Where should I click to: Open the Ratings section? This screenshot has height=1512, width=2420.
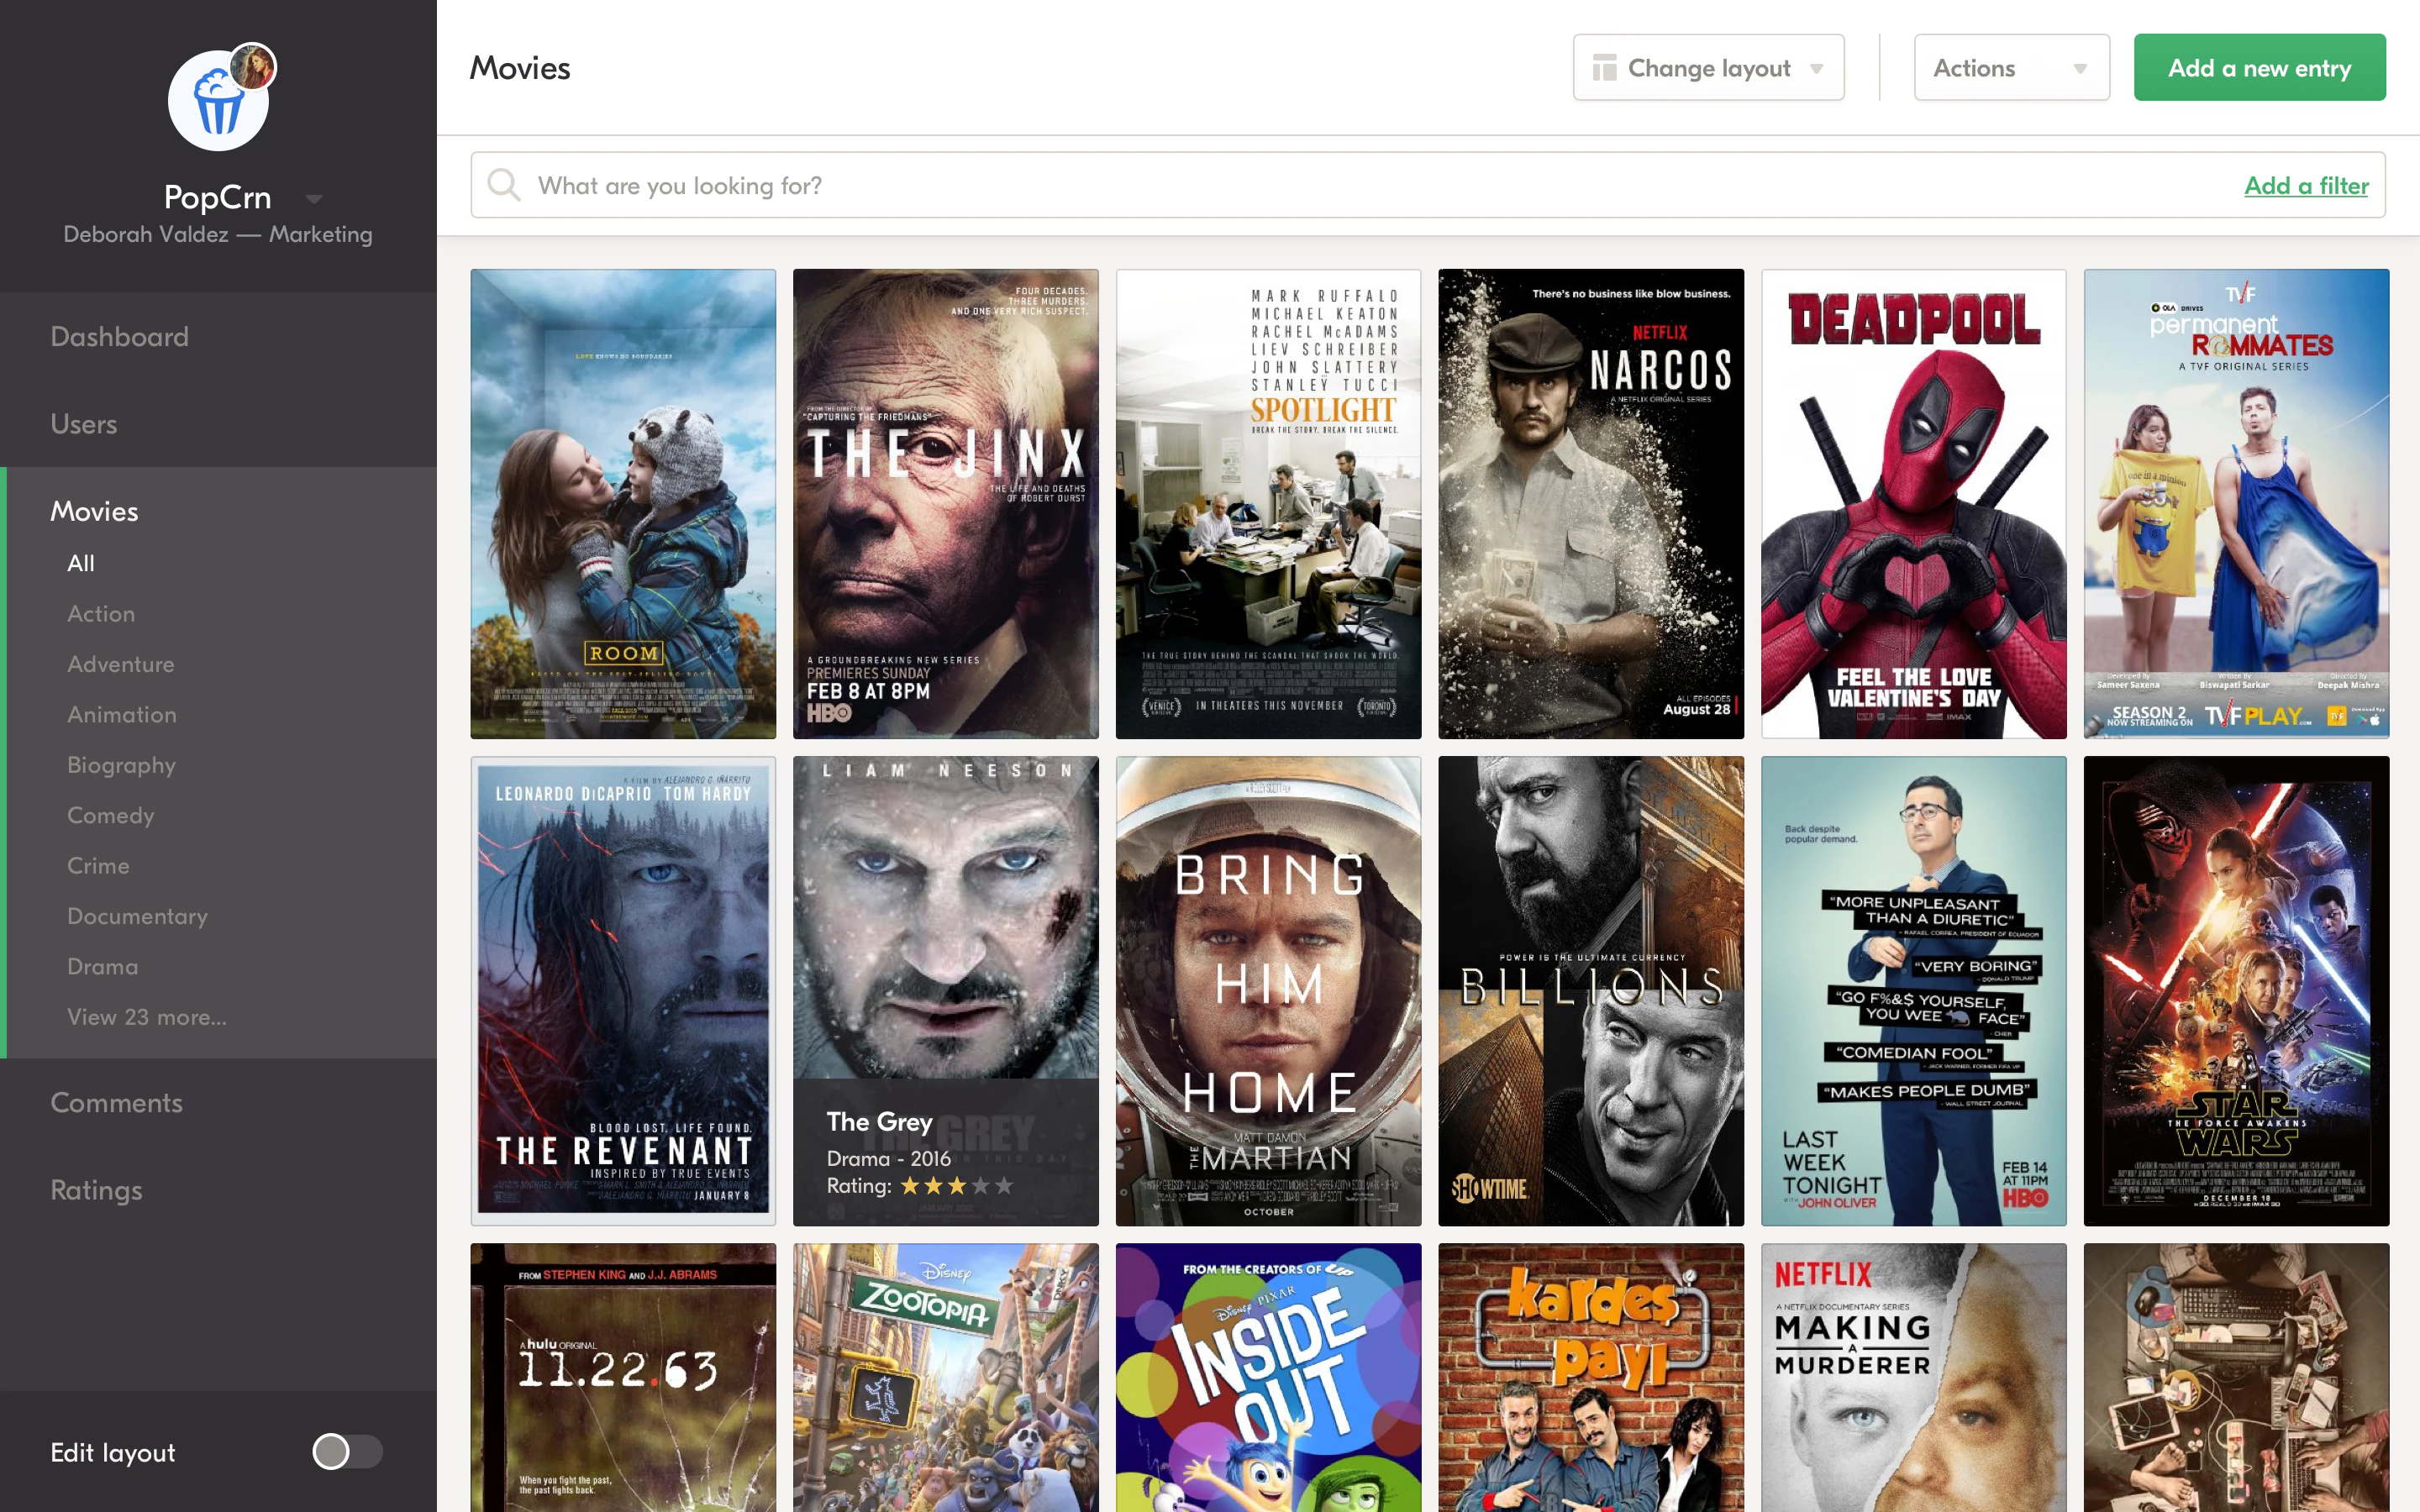(97, 1190)
